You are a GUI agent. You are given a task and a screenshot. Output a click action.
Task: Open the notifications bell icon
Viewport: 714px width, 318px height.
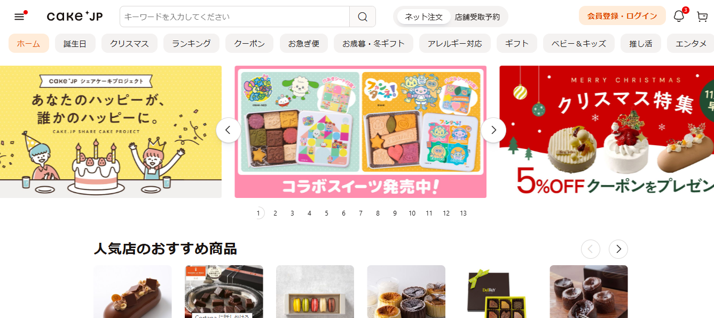679,16
